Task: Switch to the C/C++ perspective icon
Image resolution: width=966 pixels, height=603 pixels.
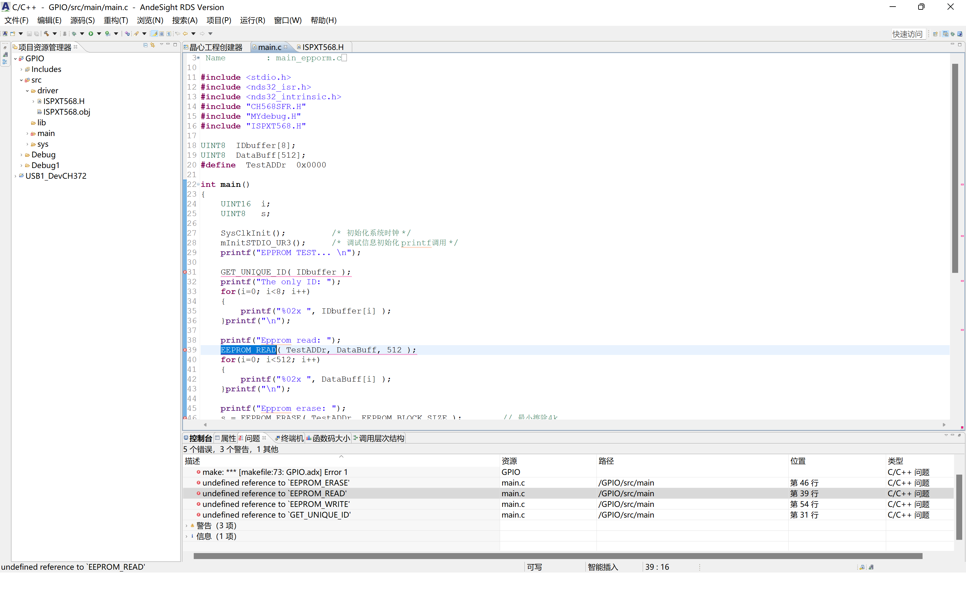Action: click(945, 34)
